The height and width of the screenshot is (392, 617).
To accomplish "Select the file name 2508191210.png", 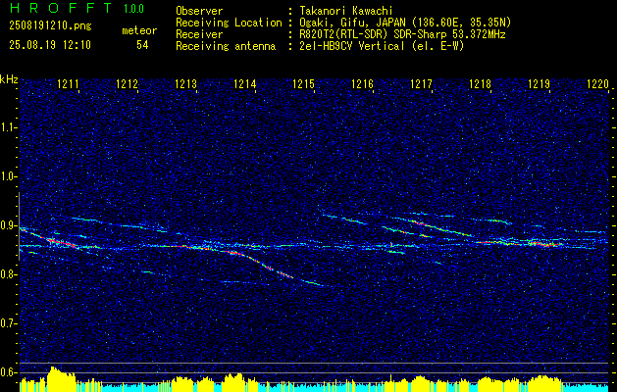I will [x=50, y=25].
